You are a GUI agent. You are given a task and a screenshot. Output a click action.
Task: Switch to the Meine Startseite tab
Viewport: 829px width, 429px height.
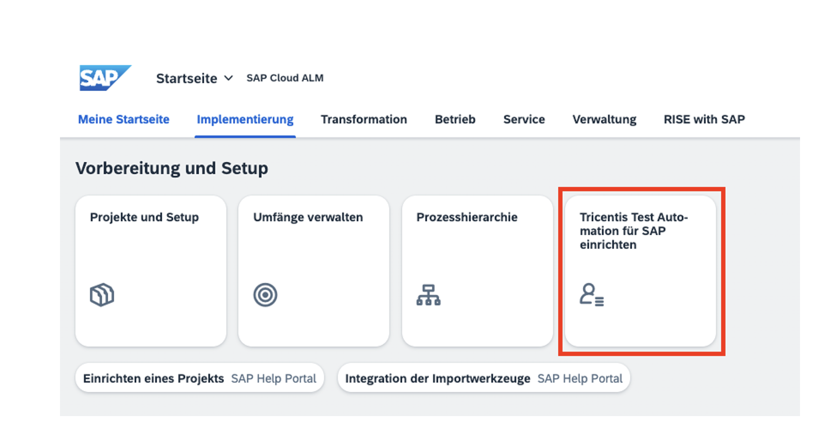pyautogui.click(x=124, y=119)
